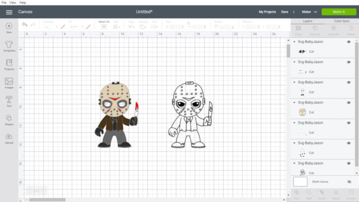Screen dimensions: 359x202
Task: Open the Maker machine dropdown
Action: click(x=309, y=12)
